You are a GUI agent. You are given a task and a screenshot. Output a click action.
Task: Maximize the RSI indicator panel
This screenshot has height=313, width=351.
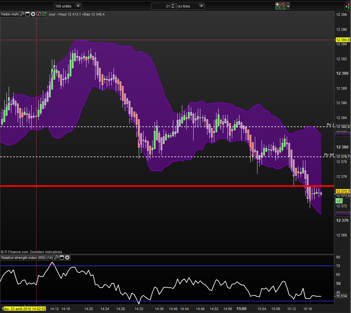pos(62,258)
